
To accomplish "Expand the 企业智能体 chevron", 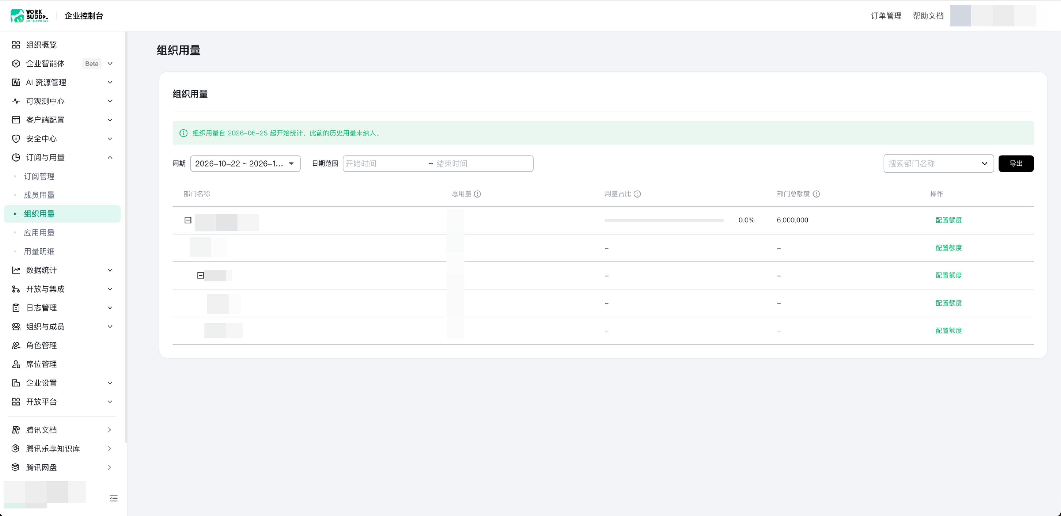I will 110,63.
